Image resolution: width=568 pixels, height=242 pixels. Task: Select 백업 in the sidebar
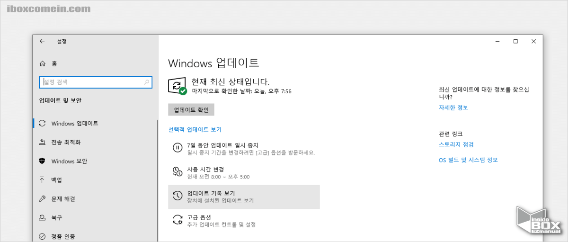click(x=95, y=180)
